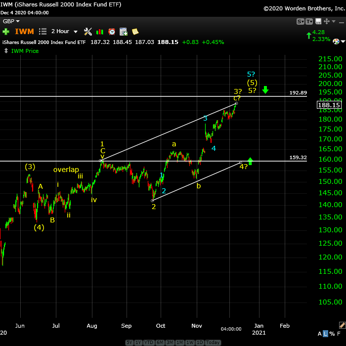Jump chart to Today

point(213,342)
